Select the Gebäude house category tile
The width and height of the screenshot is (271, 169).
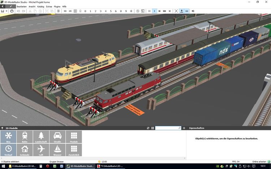pos(25,150)
